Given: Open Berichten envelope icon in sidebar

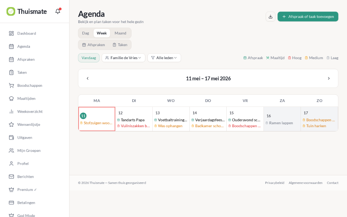Looking at the screenshot, I should coord(11,176).
